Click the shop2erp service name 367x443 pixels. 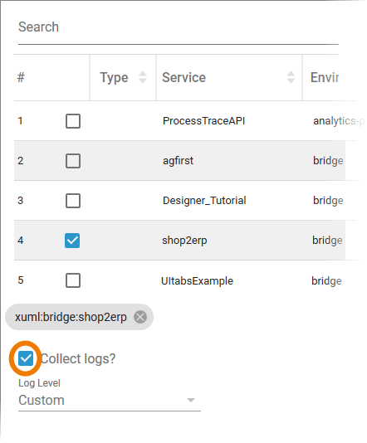pyautogui.click(x=184, y=241)
